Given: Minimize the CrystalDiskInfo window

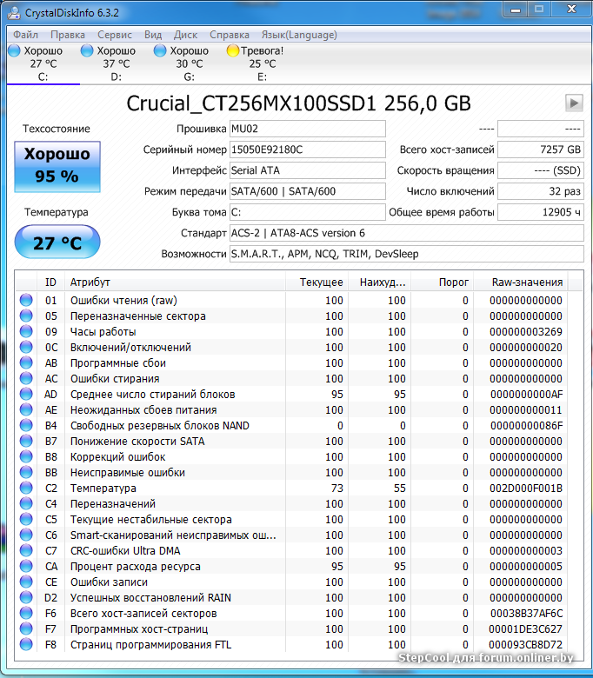Looking at the screenshot, I should click(516, 10).
